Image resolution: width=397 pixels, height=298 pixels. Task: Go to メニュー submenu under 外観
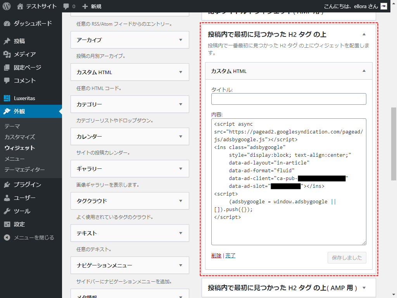pyautogui.click(x=14, y=159)
